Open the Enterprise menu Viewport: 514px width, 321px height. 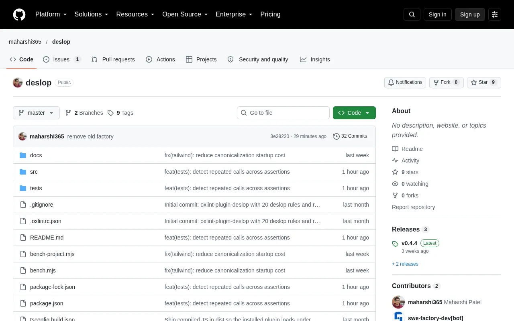(x=234, y=14)
